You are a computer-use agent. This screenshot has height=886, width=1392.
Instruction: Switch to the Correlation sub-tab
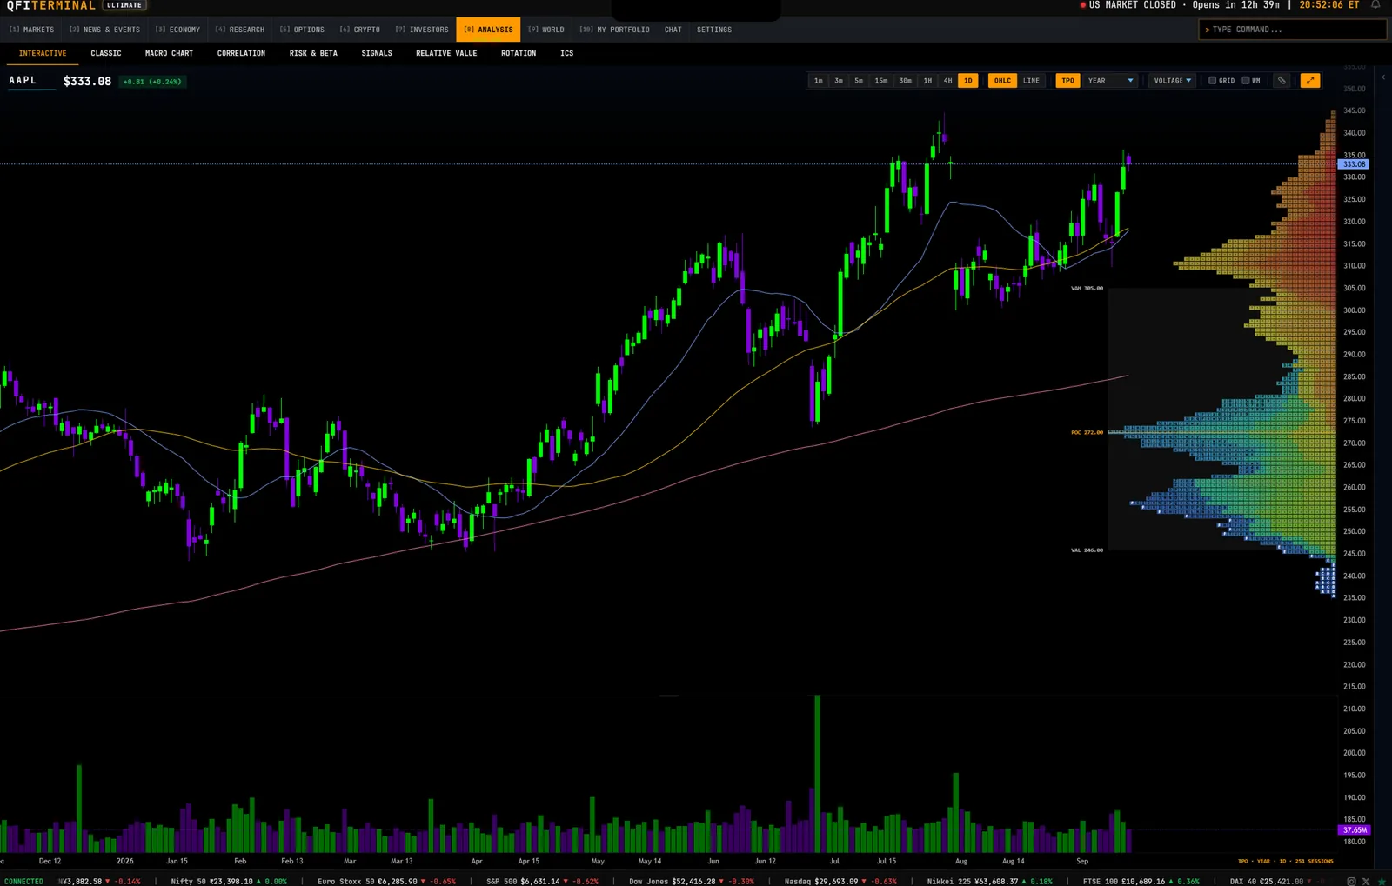(x=241, y=53)
